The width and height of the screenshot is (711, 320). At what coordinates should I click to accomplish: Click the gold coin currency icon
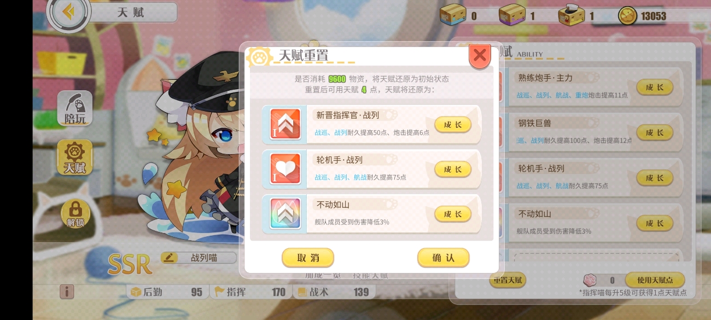coord(627,15)
